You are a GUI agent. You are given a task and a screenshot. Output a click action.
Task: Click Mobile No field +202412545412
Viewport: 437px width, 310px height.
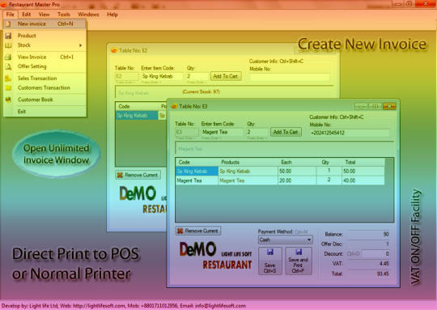coord(350,133)
